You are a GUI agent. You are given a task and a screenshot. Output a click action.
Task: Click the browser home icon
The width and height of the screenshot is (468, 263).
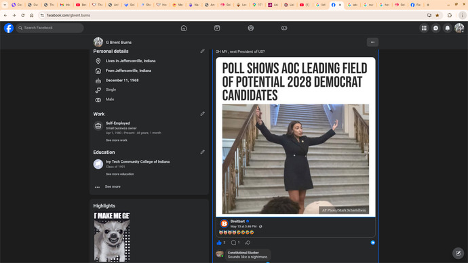pyautogui.click(x=32, y=15)
